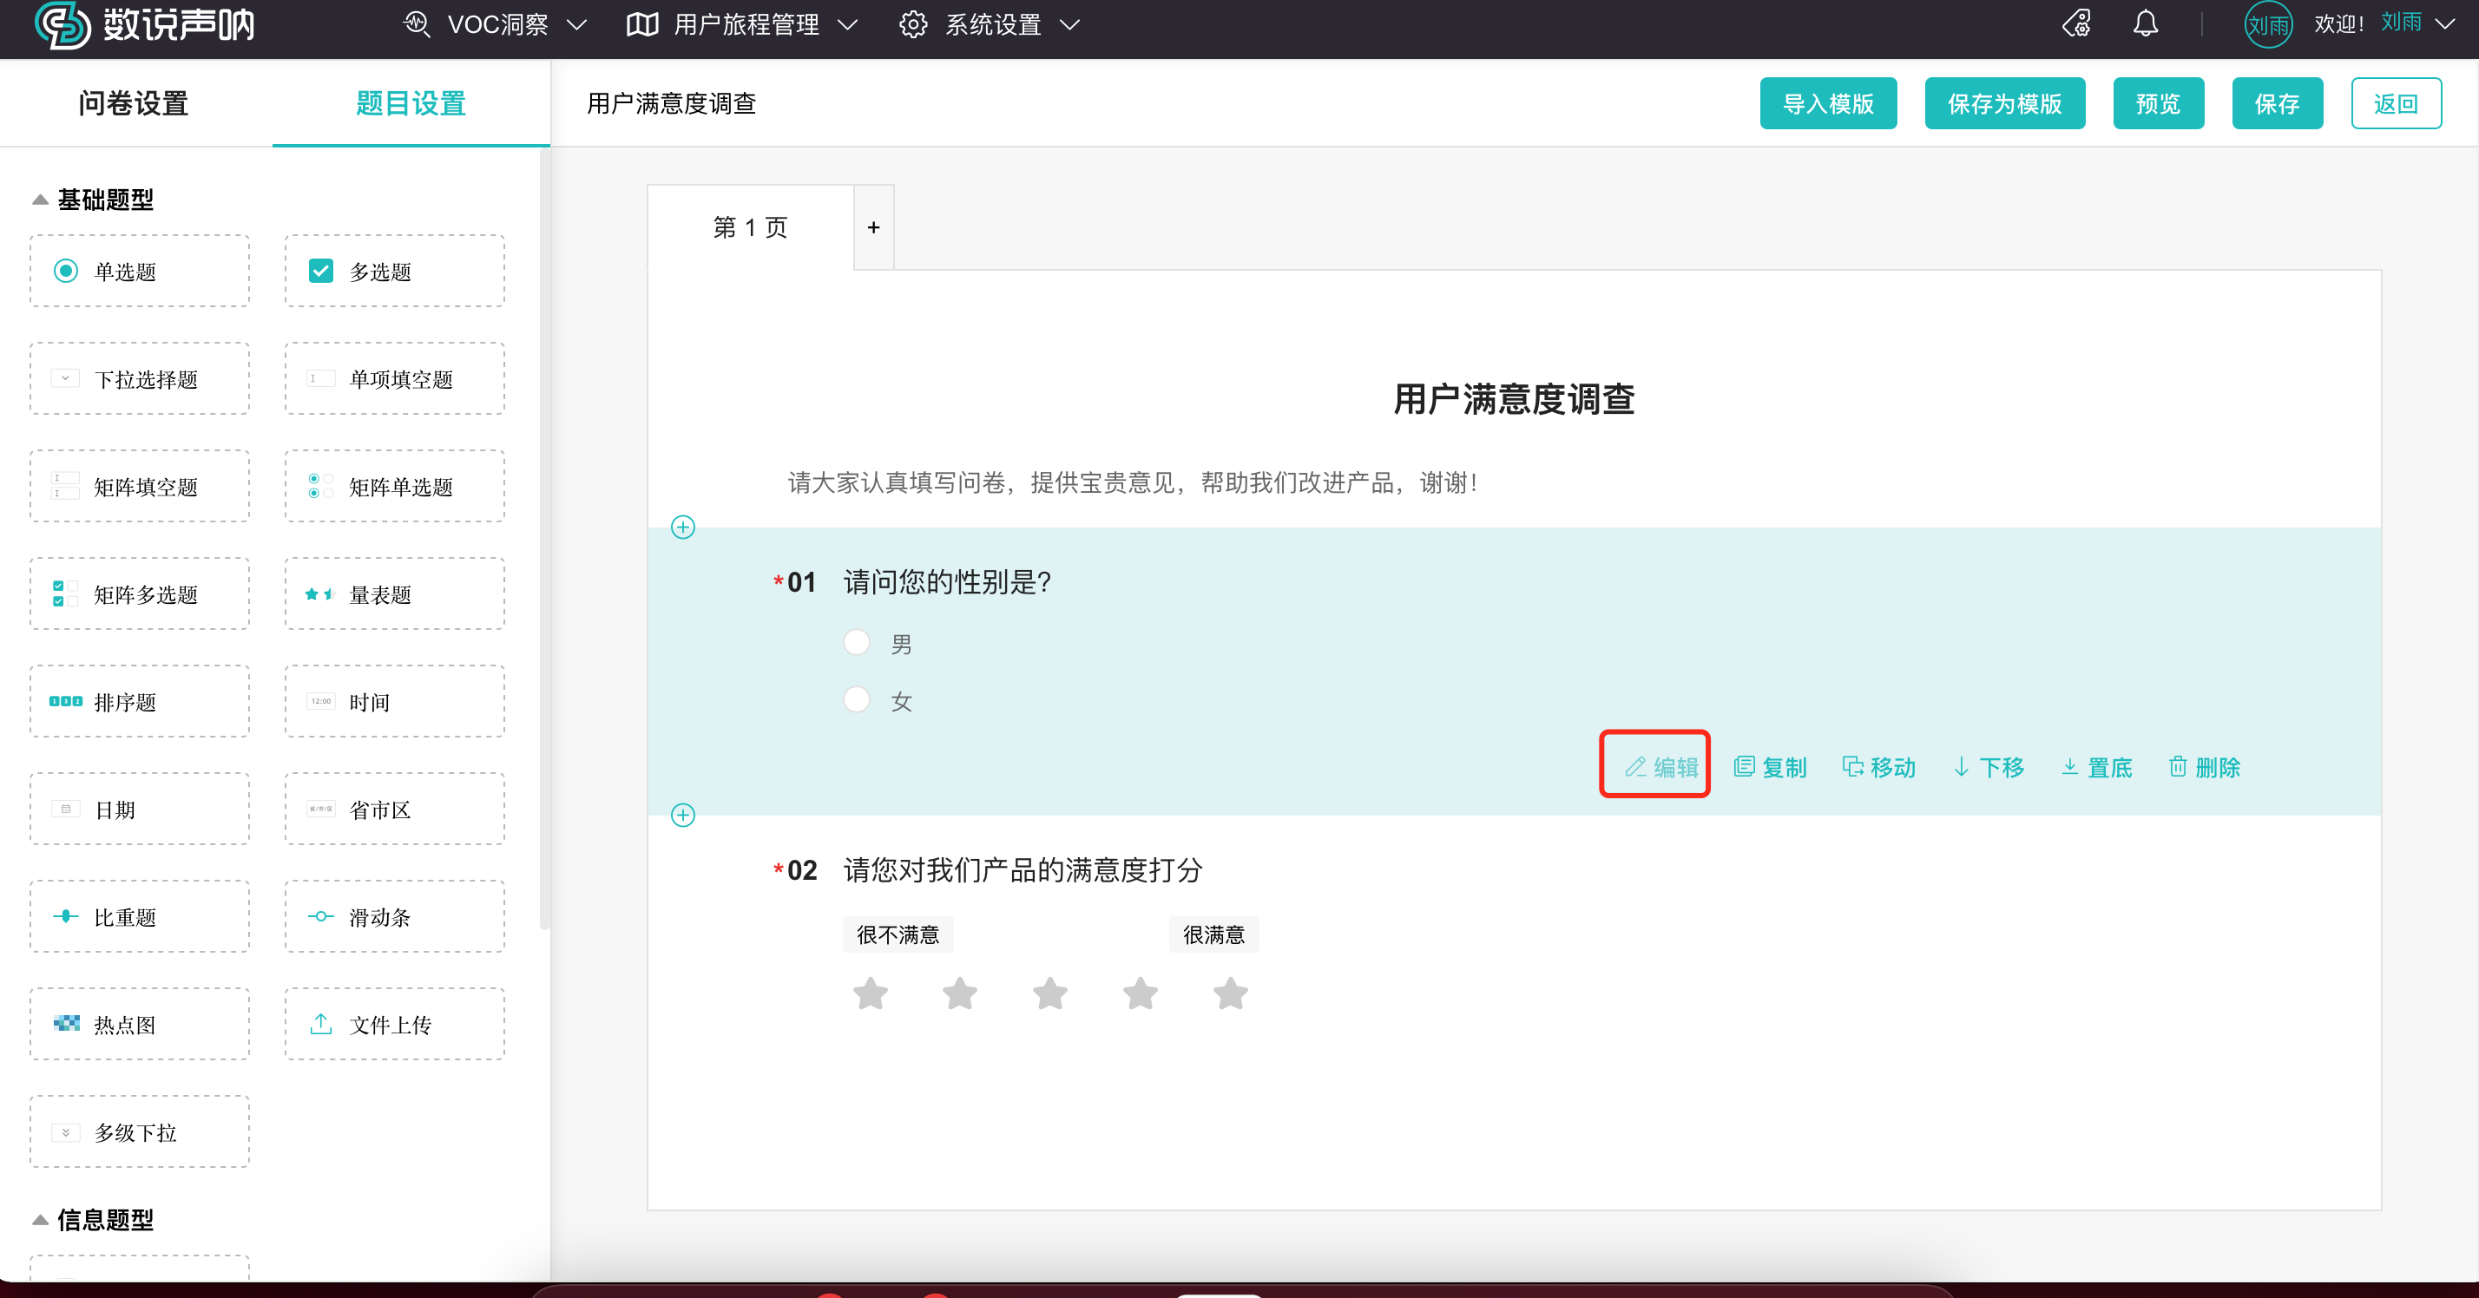Click the 用户旅程管理 map icon
The height and width of the screenshot is (1298, 2479).
click(642, 25)
